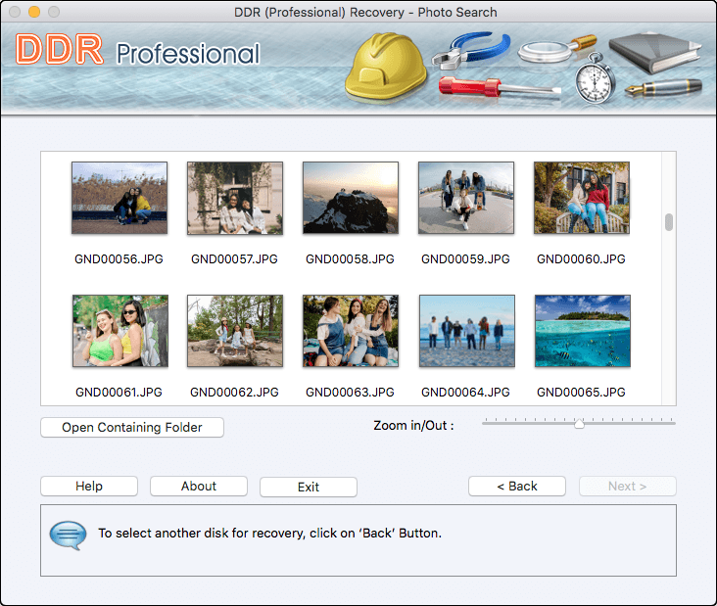Show the About dialog
This screenshot has height=606, width=717.
(199, 487)
